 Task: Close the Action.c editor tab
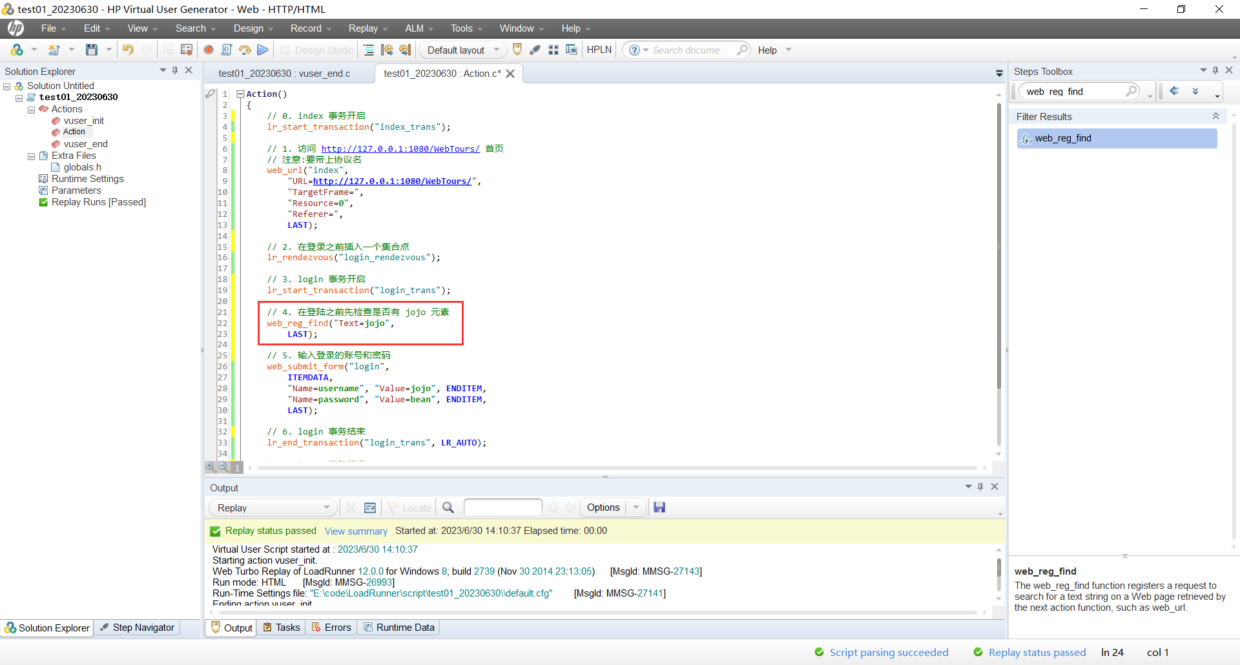510,74
